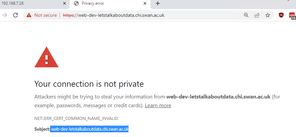Open a new tab with plus button
This screenshot has height=137, width=296.
[x=158, y=3]
